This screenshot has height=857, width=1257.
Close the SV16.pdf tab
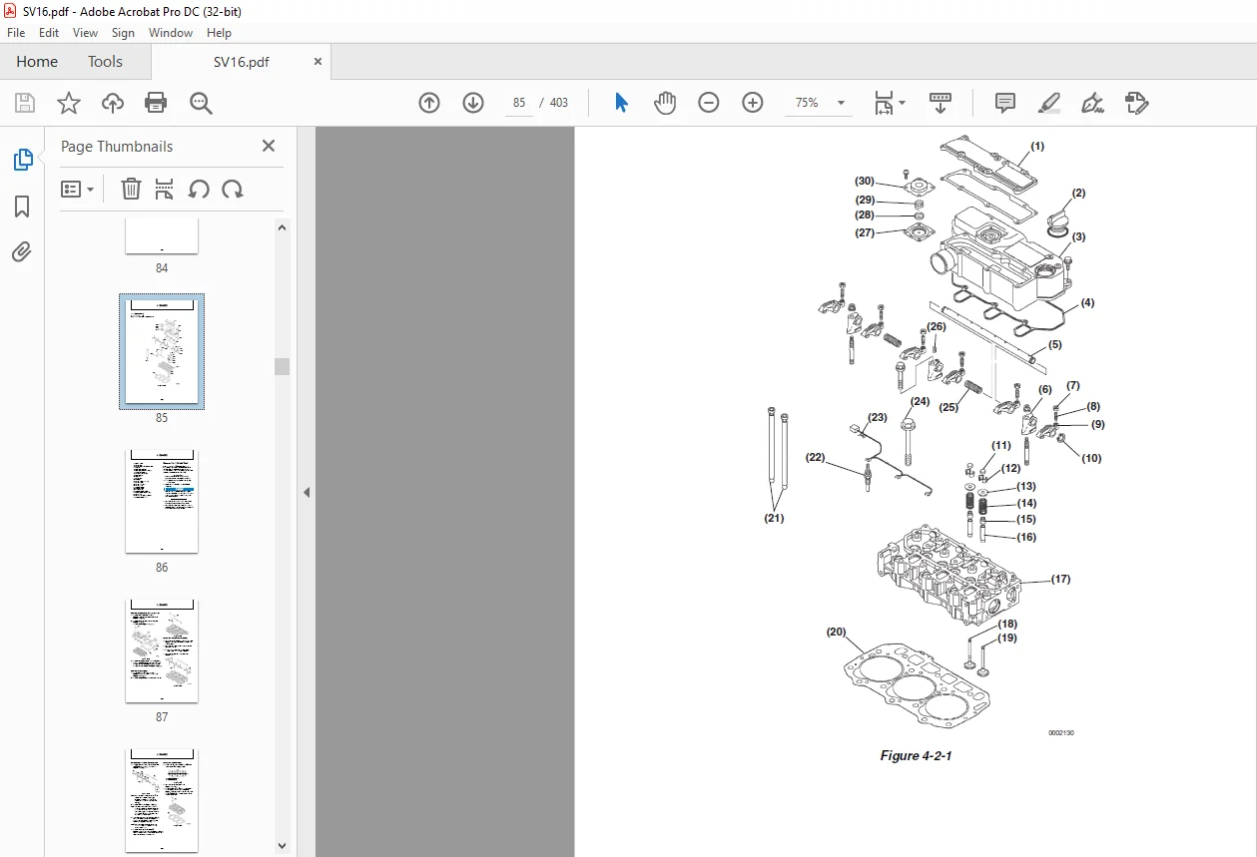[x=317, y=62]
